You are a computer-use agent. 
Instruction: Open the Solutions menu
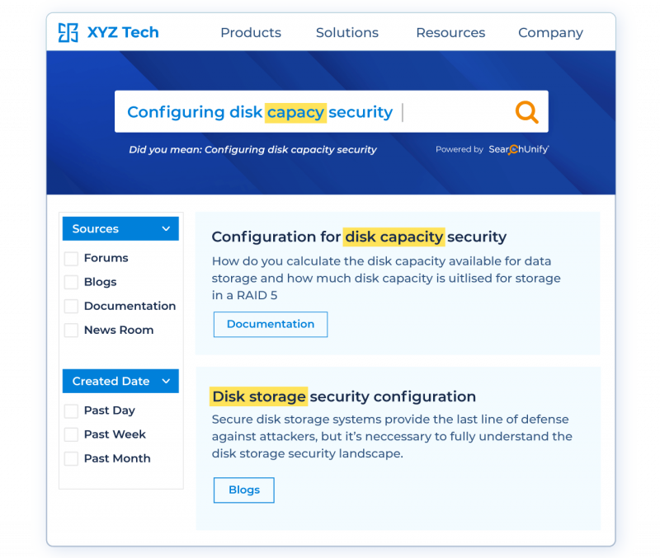coord(347,32)
